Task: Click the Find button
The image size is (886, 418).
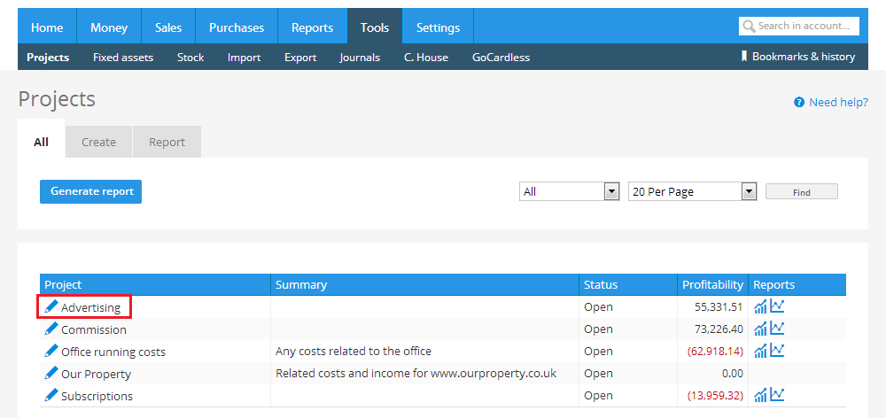Action: point(801,192)
